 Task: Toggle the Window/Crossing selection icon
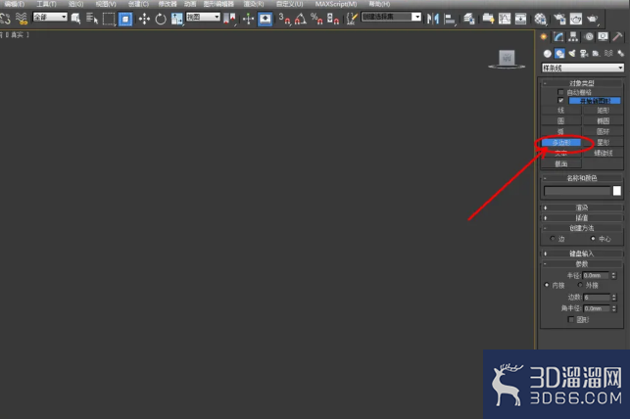click(125, 19)
